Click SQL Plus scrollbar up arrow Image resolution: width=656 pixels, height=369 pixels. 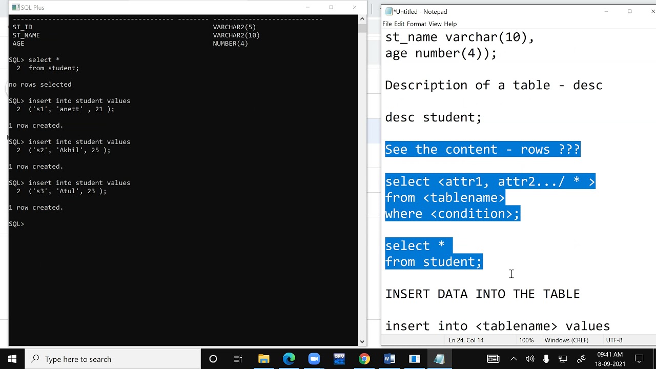pyautogui.click(x=362, y=19)
